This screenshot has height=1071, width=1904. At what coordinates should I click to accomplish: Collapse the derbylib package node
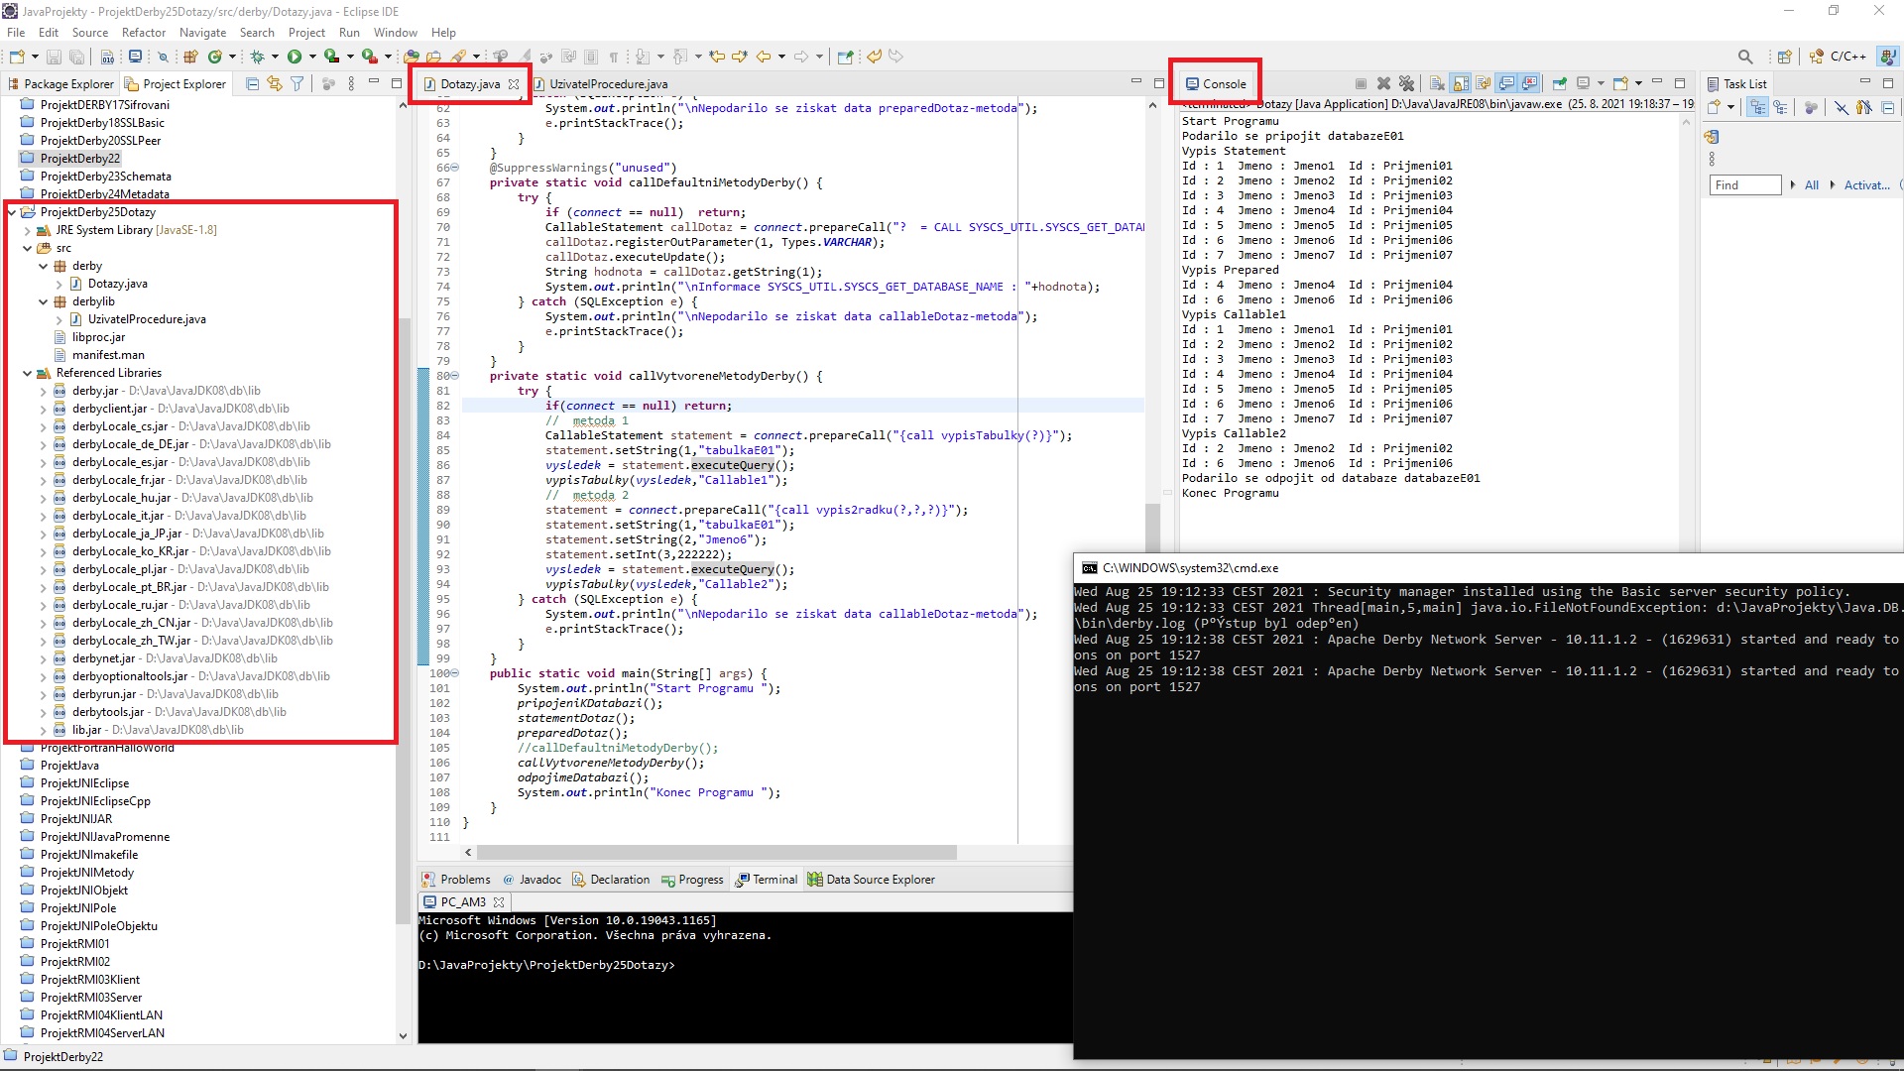pyautogui.click(x=44, y=301)
